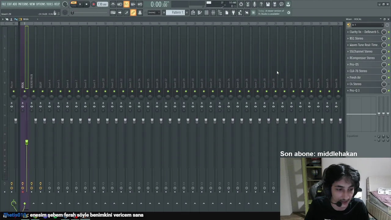Toggle auto-scrolling arrow icon
The width and height of the screenshot is (391, 220).
[119, 13]
